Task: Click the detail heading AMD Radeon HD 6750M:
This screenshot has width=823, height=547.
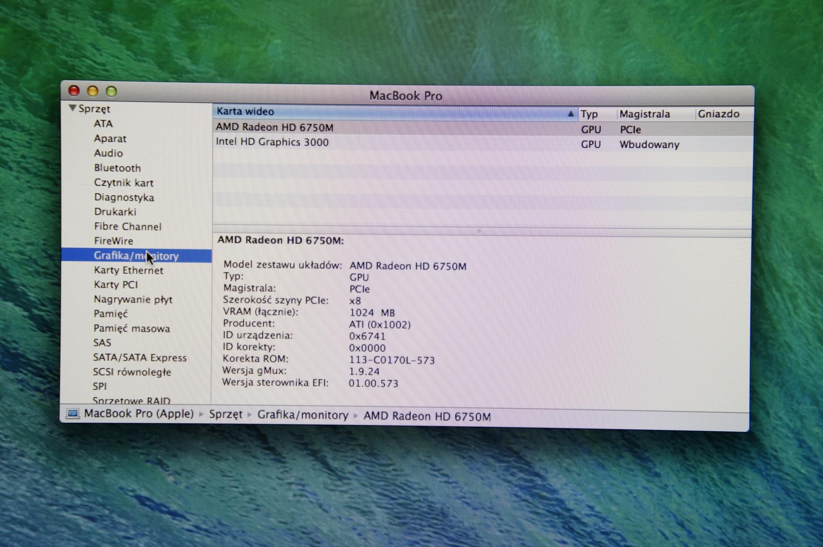Action: pyautogui.click(x=280, y=240)
